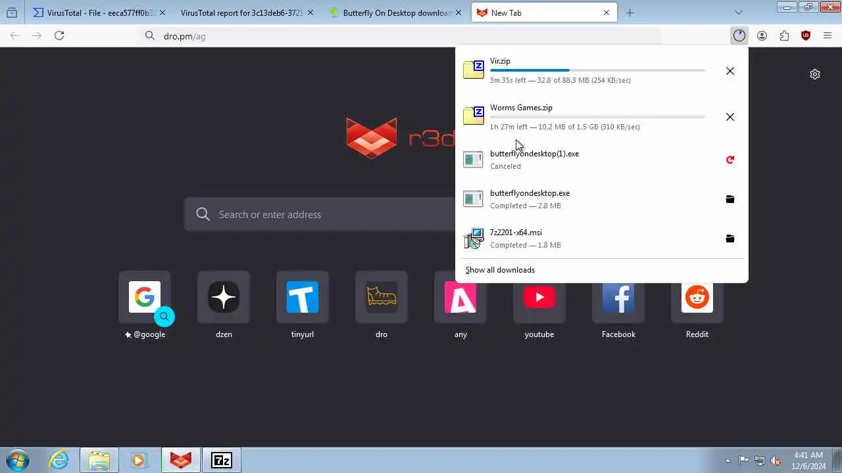Viewport: 842px width, 473px height.
Task: Open the Extensions puzzle icon
Action: [x=784, y=35]
